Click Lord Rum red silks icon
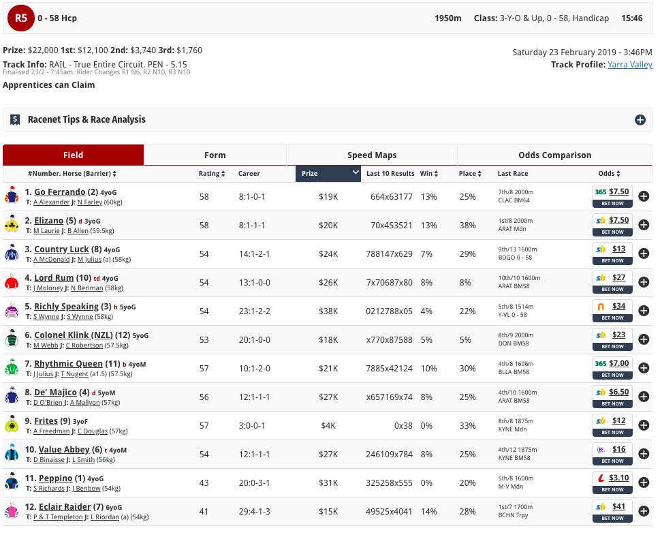662x537 pixels. pyautogui.click(x=12, y=282)
